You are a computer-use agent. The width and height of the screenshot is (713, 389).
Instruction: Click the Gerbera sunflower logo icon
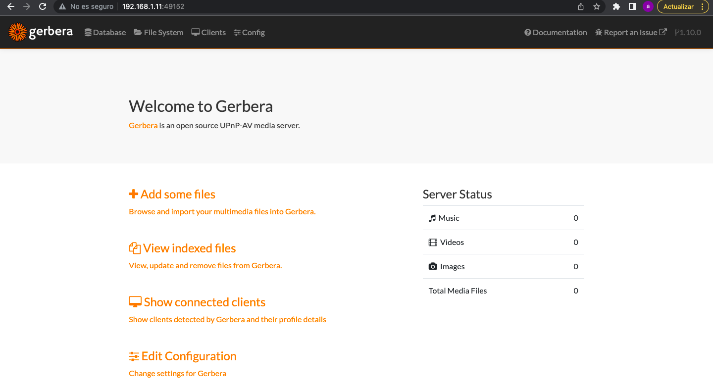coord(17,32)
